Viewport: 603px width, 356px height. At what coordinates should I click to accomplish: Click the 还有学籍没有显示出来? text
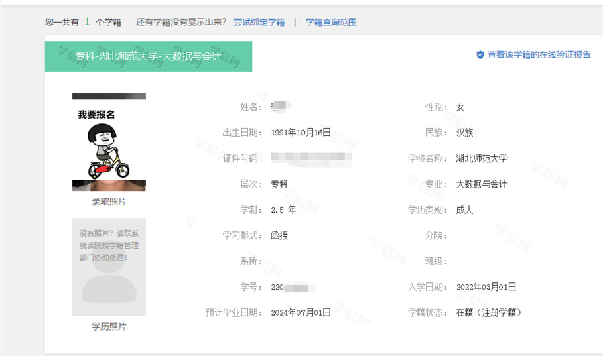tap(181, 22)
